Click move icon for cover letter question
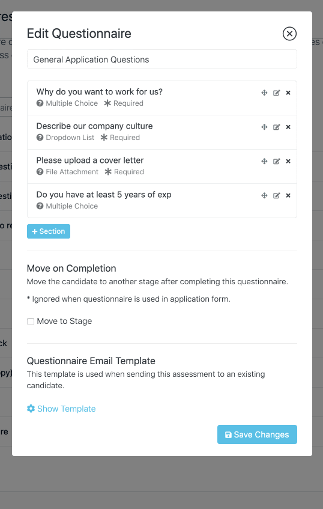323x509 pixels. 264,161
